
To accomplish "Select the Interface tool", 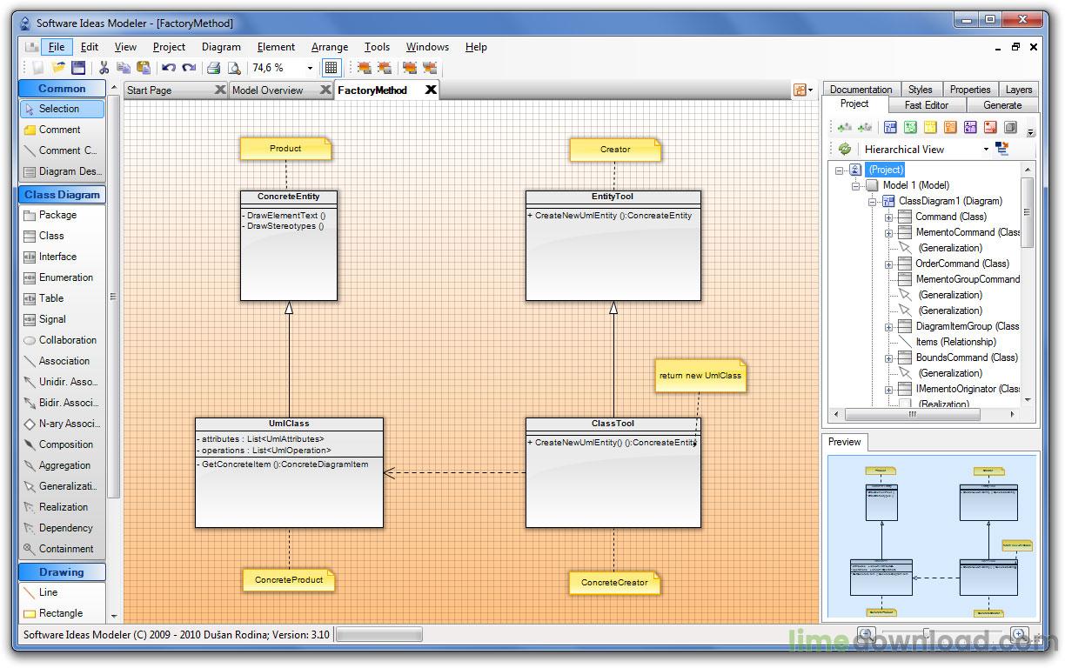I will point(57,256).
